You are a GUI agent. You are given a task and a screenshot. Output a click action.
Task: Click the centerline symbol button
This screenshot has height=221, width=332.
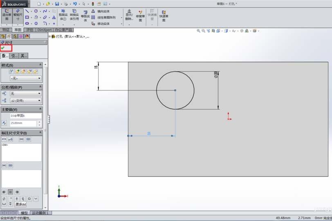tap(23, 199)
